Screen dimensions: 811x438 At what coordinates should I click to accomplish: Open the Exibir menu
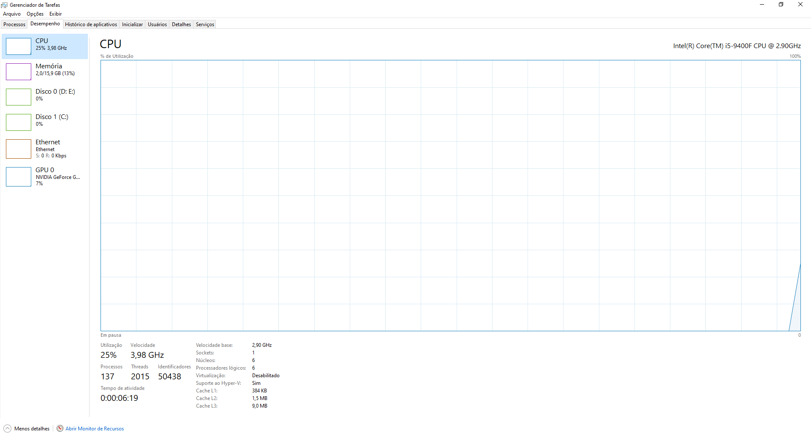coord(55,14)
